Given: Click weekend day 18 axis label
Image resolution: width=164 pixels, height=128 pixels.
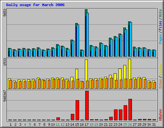Looking at the screenshot, I should [91, 124].
